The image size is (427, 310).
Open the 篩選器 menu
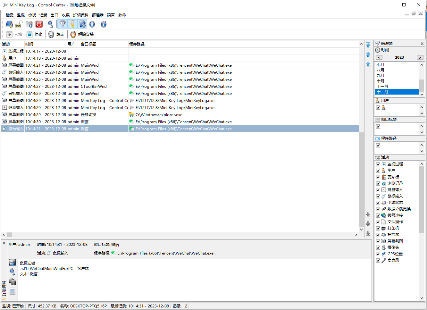(98, 15)
